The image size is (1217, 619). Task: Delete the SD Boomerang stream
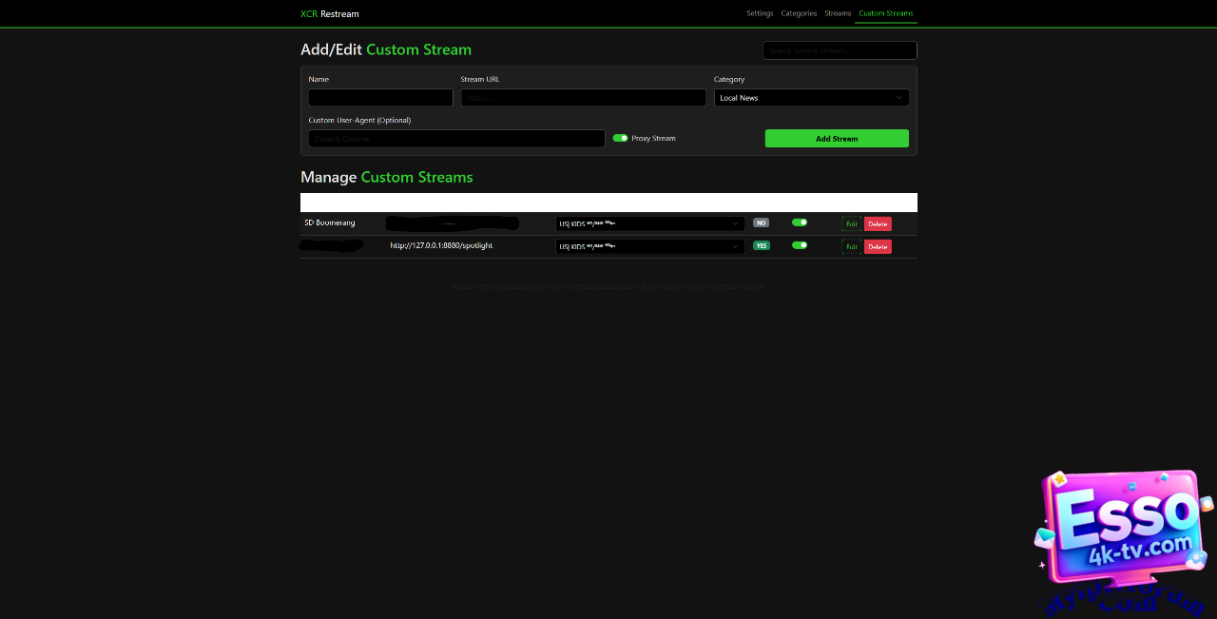pos(878,224)
